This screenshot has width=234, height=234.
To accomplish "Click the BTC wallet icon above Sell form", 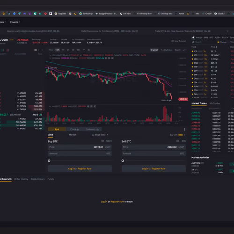I will click(178, 141).
